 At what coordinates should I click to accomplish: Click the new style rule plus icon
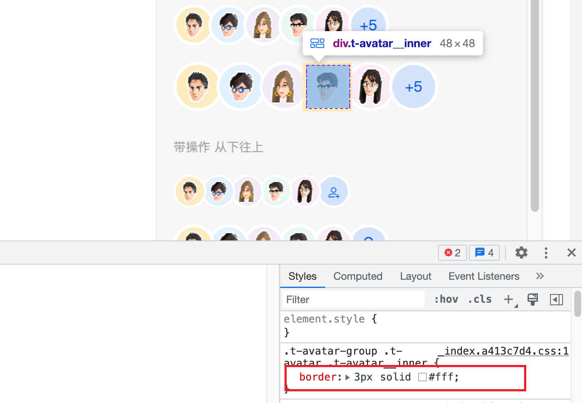tap(509, 298)
